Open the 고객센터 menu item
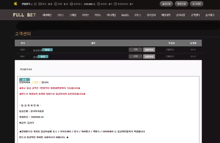Viewport: 220px width, 143px height. point(195,15)
